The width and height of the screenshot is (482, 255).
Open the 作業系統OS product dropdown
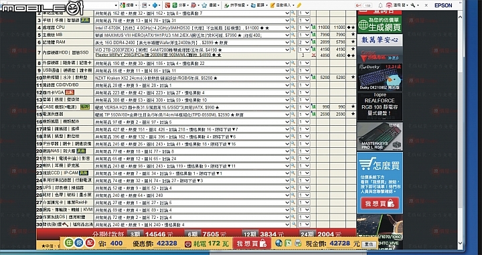[192, 218]
